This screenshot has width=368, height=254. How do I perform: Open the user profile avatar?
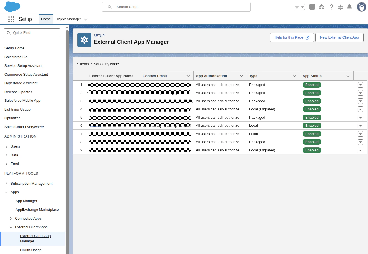[361, 7]
